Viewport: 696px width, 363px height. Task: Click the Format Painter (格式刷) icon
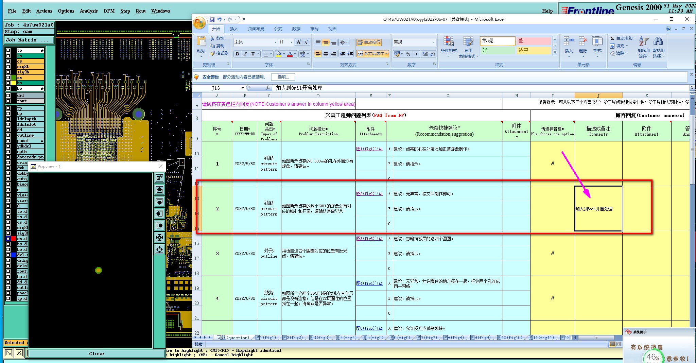[x=212, y=53]
